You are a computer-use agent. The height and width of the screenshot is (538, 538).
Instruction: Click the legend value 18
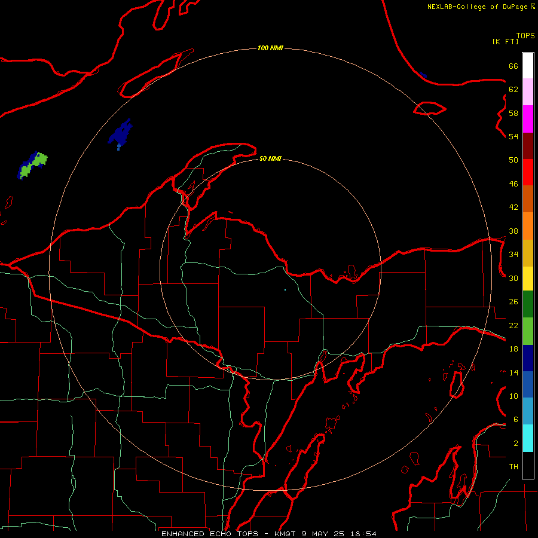click(x=513, y=349)
